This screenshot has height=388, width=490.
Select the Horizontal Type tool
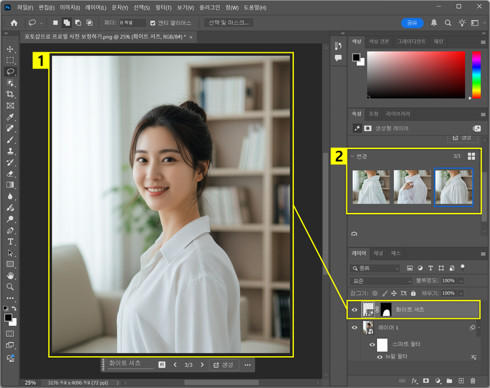point(10,242)
